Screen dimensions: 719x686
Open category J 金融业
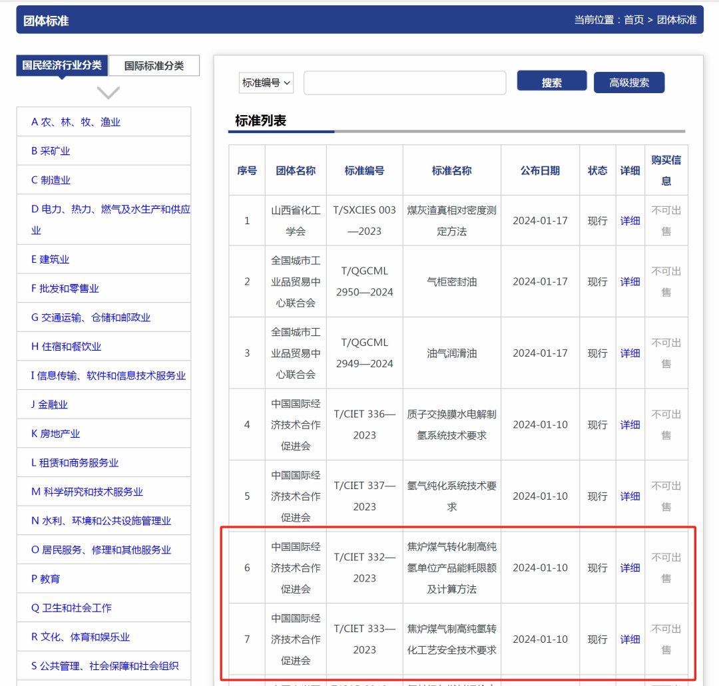pos(49,405)
